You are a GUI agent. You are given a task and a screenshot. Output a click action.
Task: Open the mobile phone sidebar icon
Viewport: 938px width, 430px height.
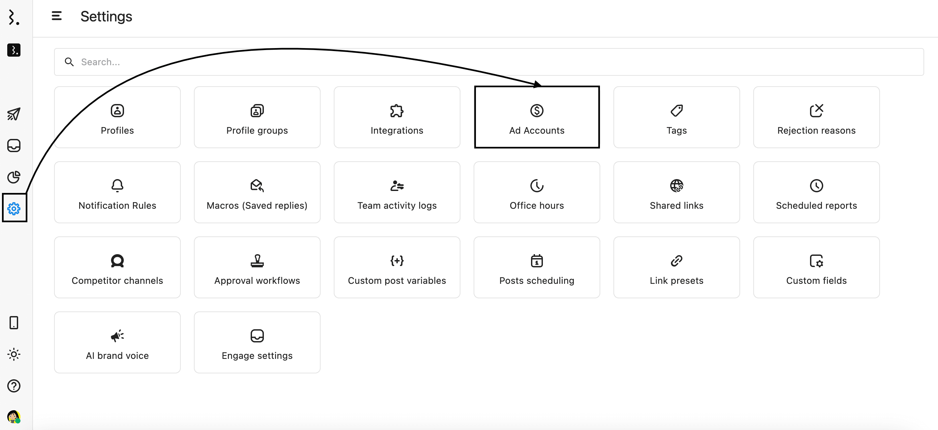pyautogui.click(x=14, y=323)
